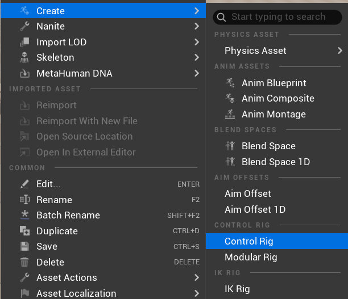This screenshot has width=348, height=299.
Task: Click the Batch Rename menu label
Action: click(x=68, y=215)
